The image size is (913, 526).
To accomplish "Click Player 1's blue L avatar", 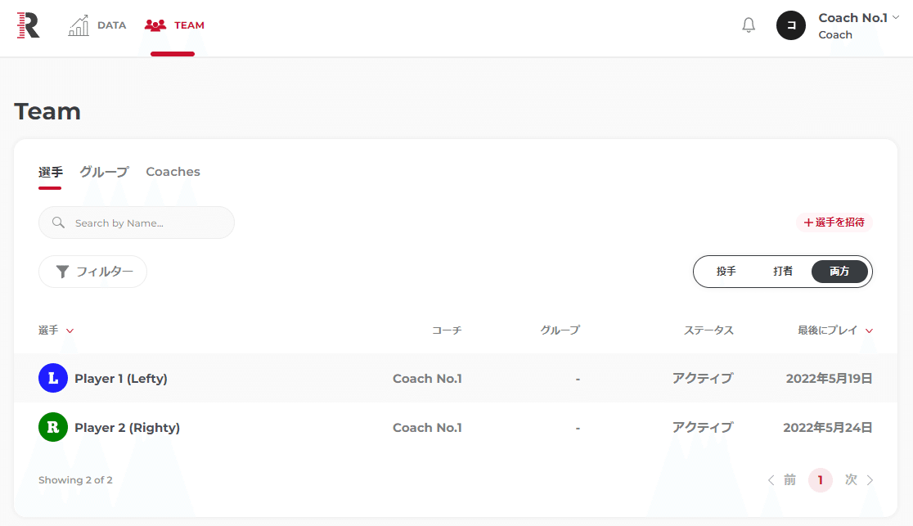I will point(52,378).
